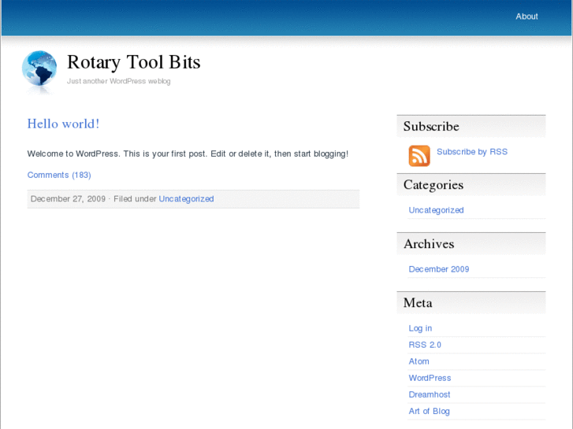View the Comments (183) link
573x429 pixels.
point(59,175)
